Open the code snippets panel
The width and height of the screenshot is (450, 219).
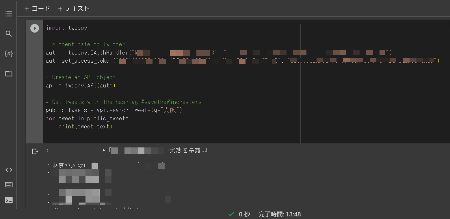pyautogui.click(x=9, y=170)
